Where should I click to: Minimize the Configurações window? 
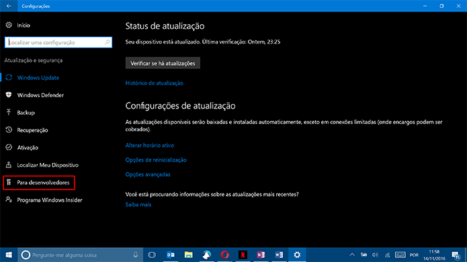[x=425, y=6]
